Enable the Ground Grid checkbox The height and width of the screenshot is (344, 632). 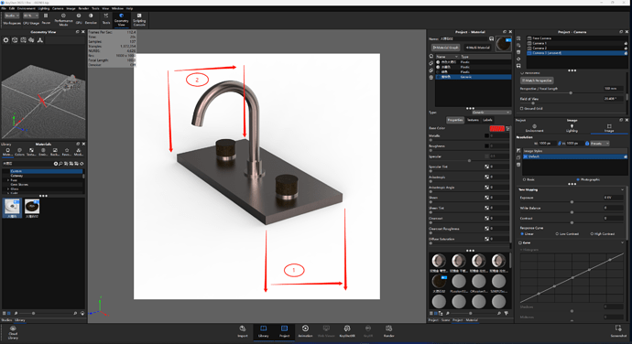click(x=521, y=108)
